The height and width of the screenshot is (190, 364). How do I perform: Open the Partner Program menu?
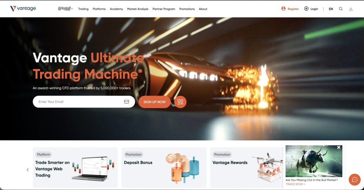(164, 9)
